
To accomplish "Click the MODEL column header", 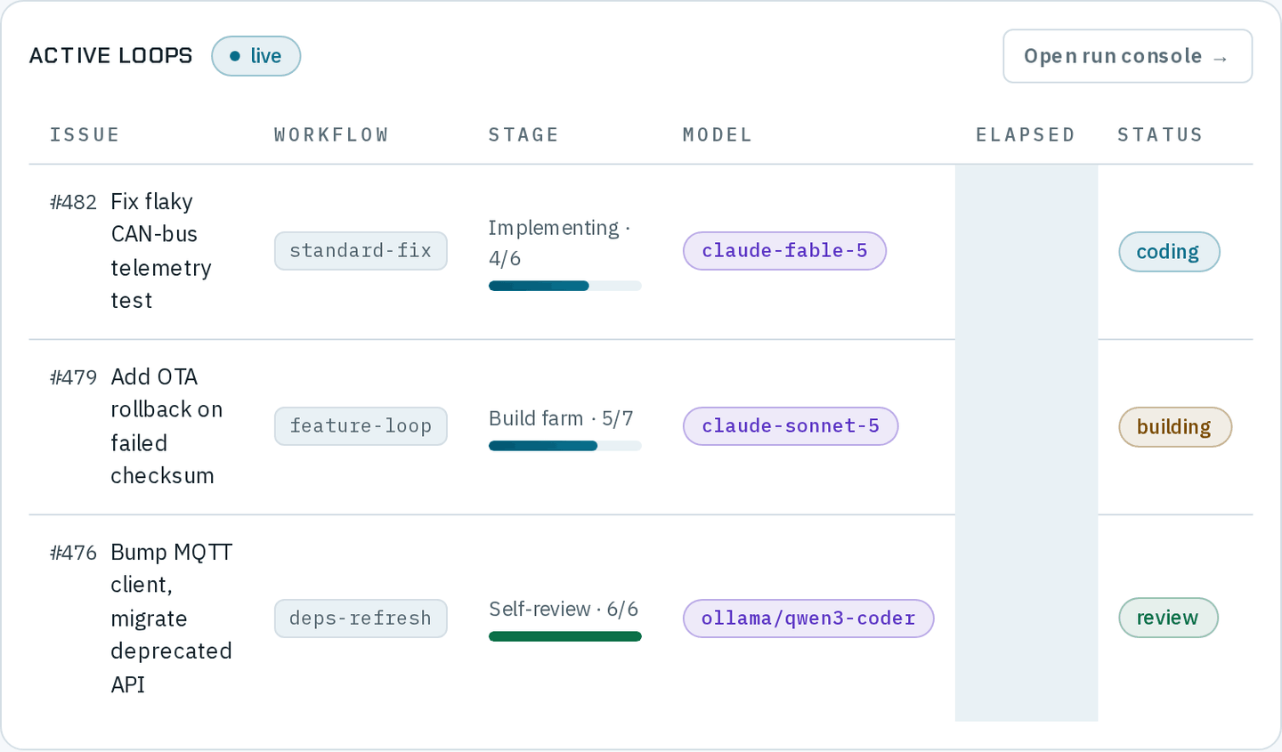I will [x=718, y=134].
